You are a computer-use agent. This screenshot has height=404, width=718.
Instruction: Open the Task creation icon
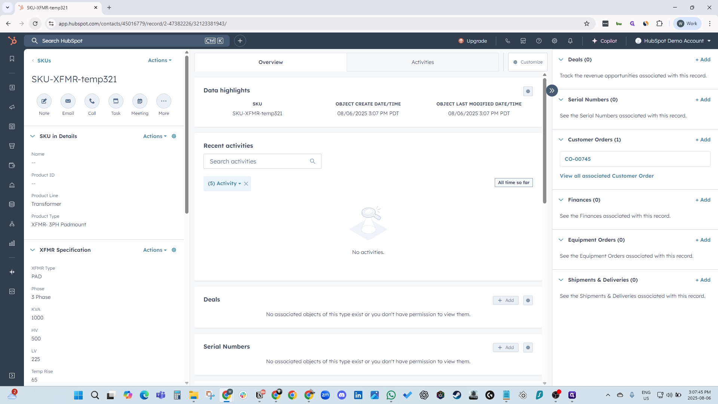point(116,101)
